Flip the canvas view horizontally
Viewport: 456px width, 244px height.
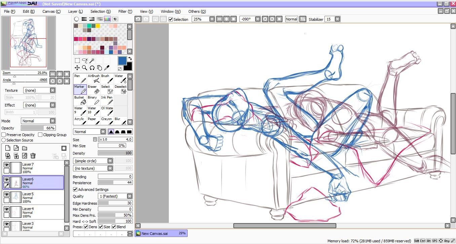(x=303, y=19)
